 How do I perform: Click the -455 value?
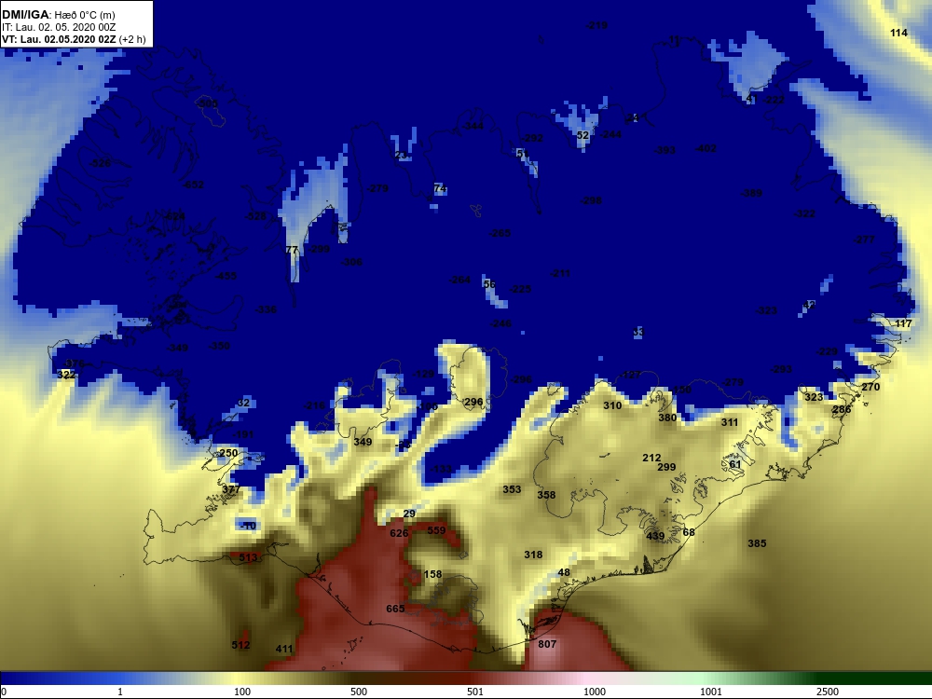(226, 276)
